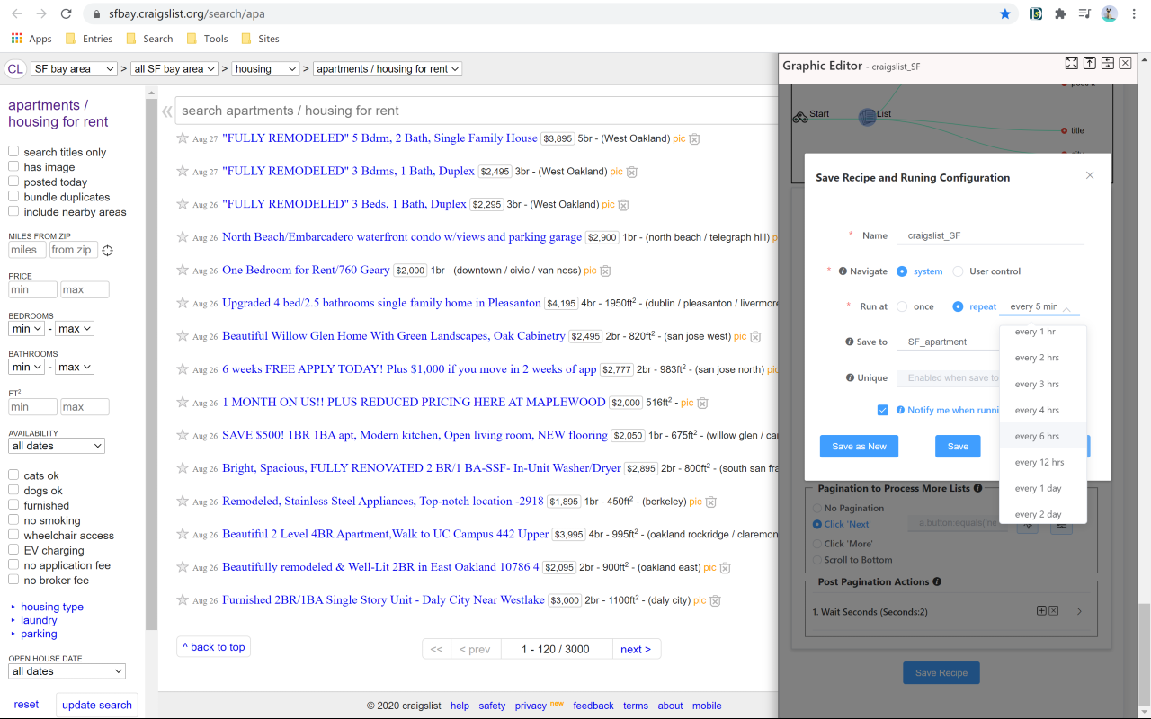
Task: Select the 'User control' navigate option
Action: (959, 271)
